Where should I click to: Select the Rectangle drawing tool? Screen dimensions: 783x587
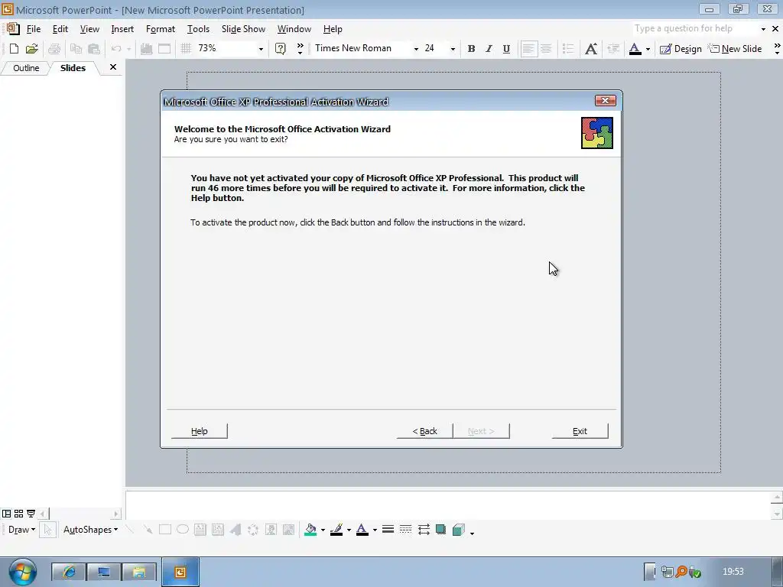[165, 530]
